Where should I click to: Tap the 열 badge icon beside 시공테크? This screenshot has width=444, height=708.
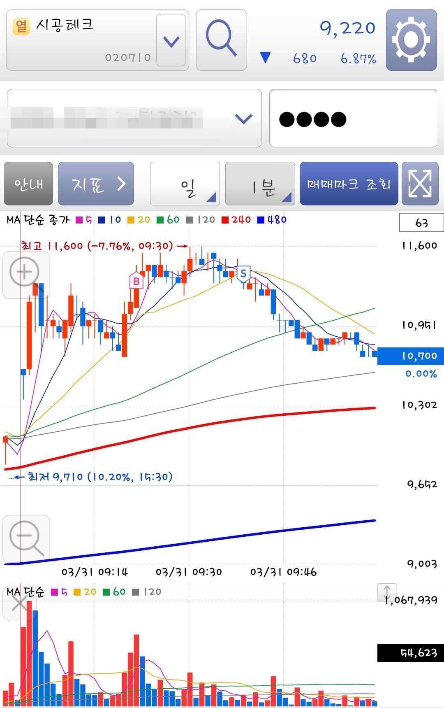click(21, 26)
